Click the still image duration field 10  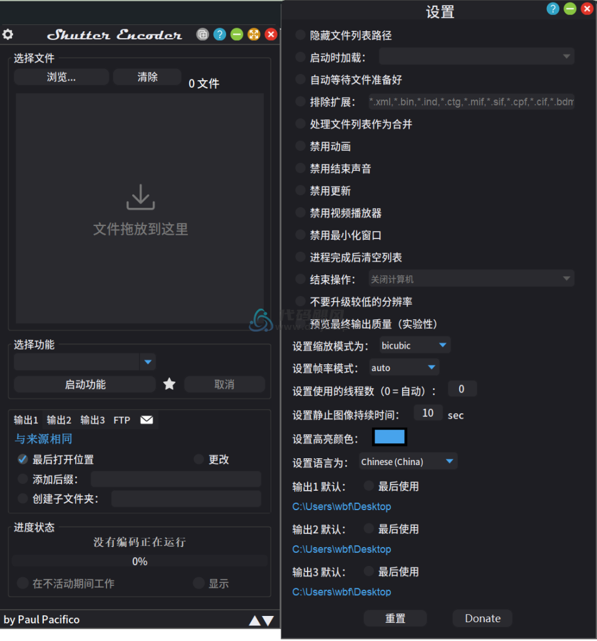click(x=428, y=413)
